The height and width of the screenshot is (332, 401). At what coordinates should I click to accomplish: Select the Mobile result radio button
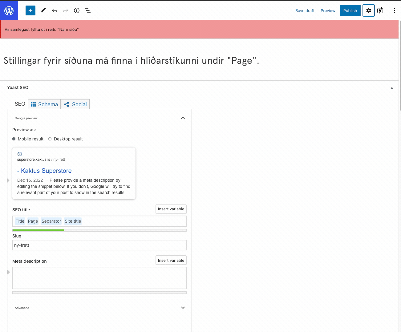click(14, 139)
